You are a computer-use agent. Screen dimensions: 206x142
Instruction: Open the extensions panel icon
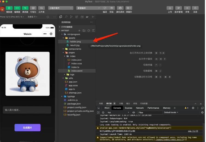77,17
